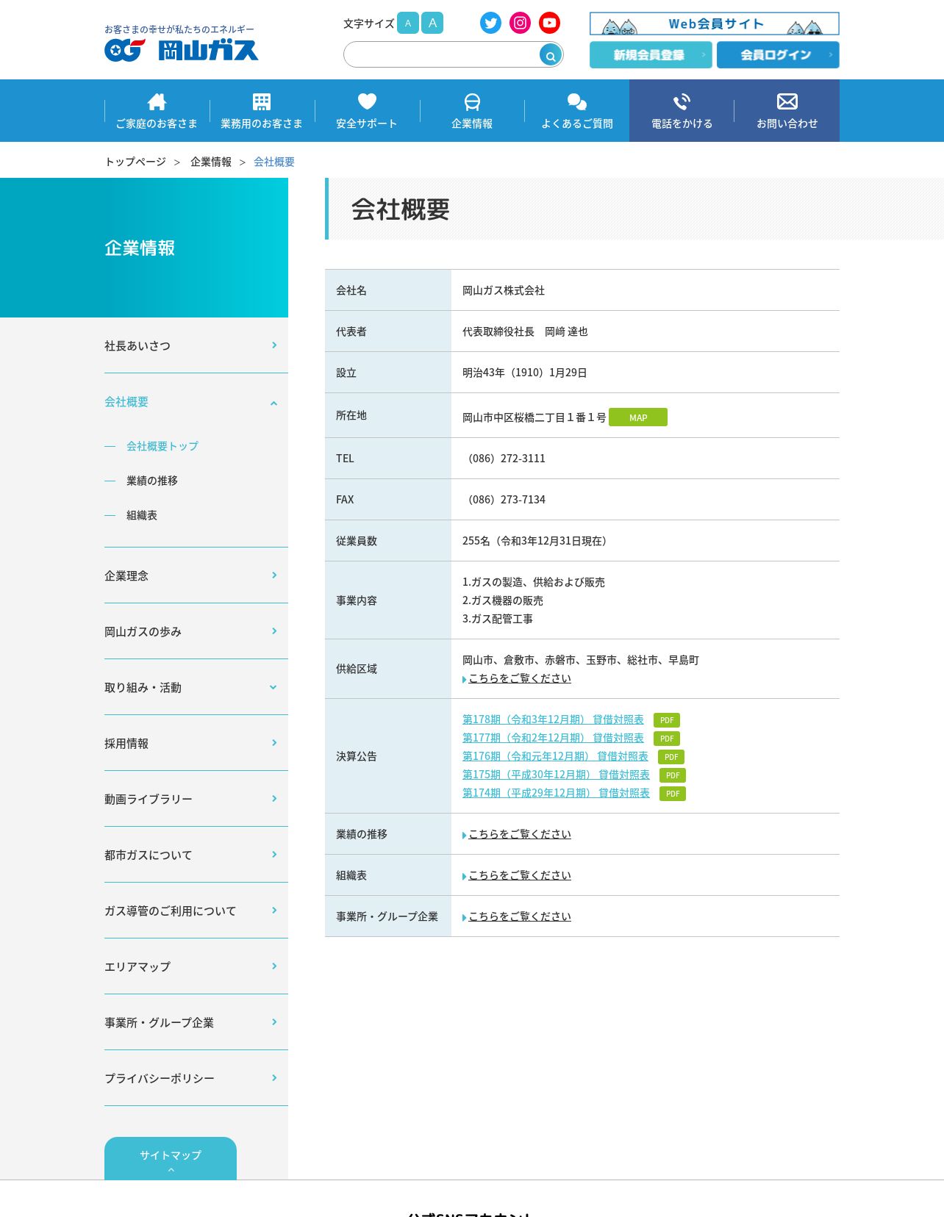Open 事業所・グループ企業 in the sidebar
944x1217 pixels.
(196, 1022)
